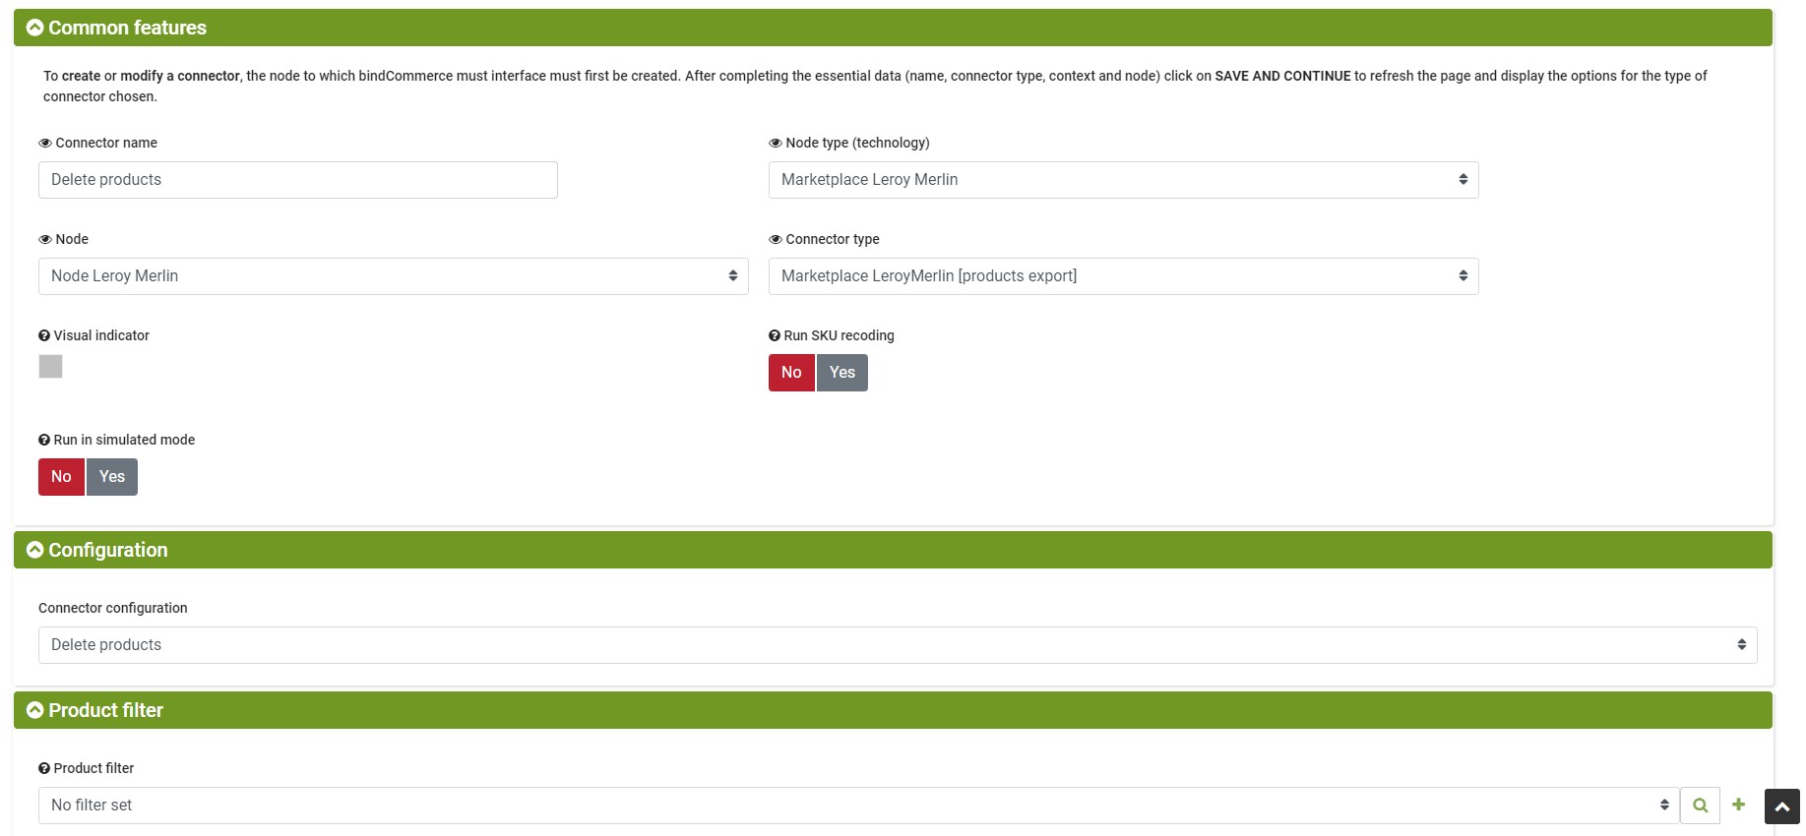This screenshot has width=1806, height=836.
Task: Click the 'SAVE AND CONTINUE' text in instructions
Action: [x=1282, y=76]
